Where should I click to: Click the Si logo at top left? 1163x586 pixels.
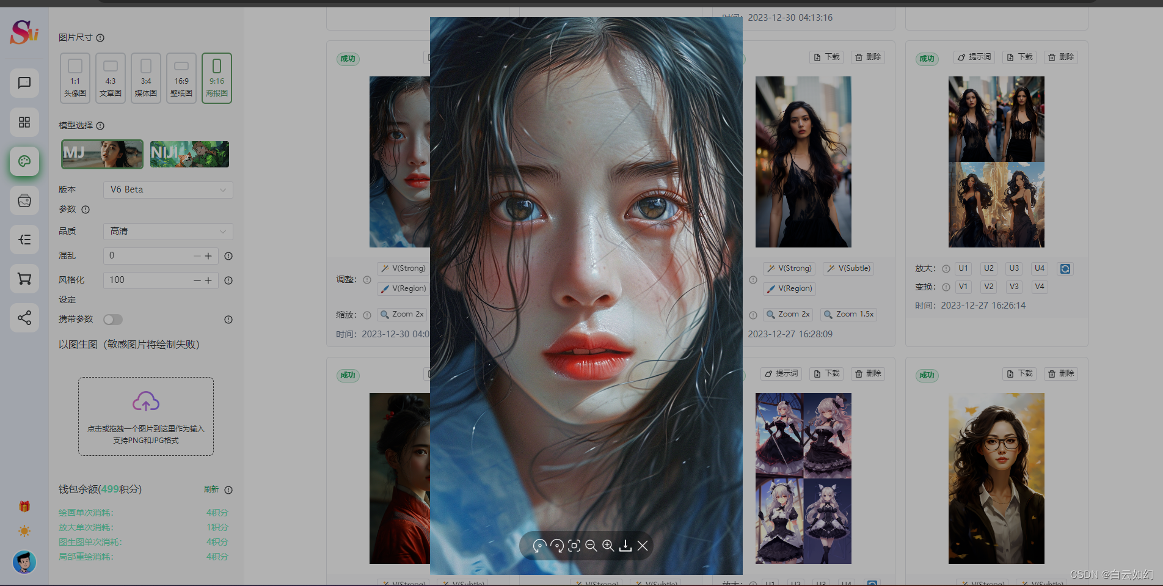(x=24, y=32)
